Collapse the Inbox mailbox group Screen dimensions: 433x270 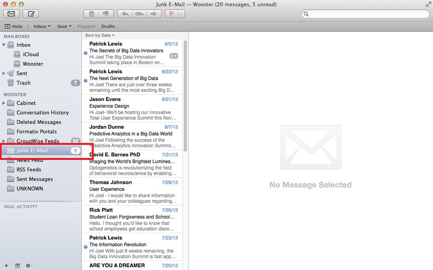[x=4, y=45]
